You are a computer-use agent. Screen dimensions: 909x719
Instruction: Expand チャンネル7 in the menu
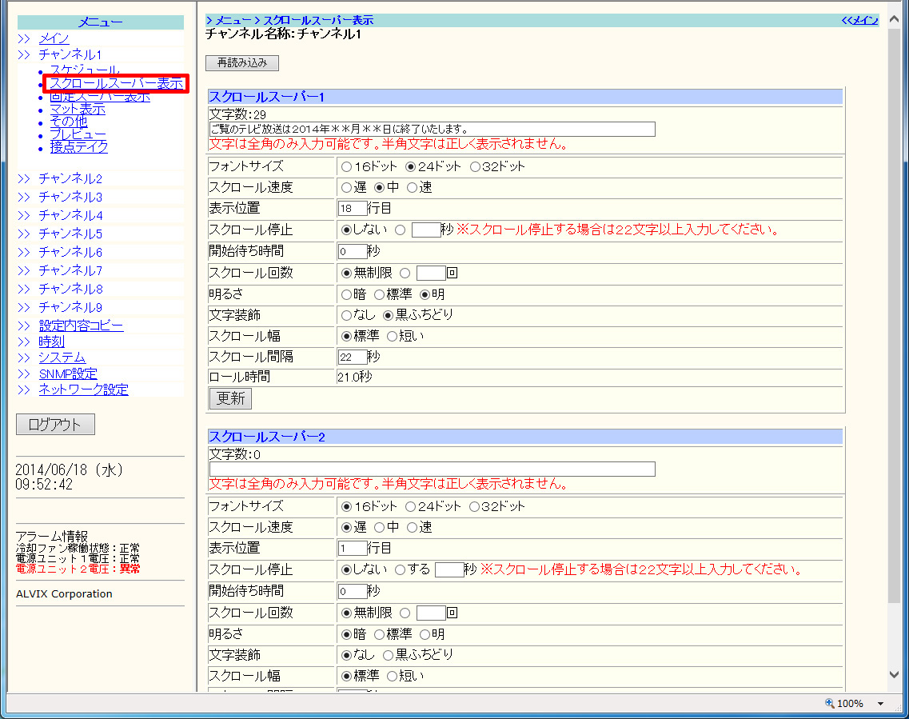tap(70, 271)
